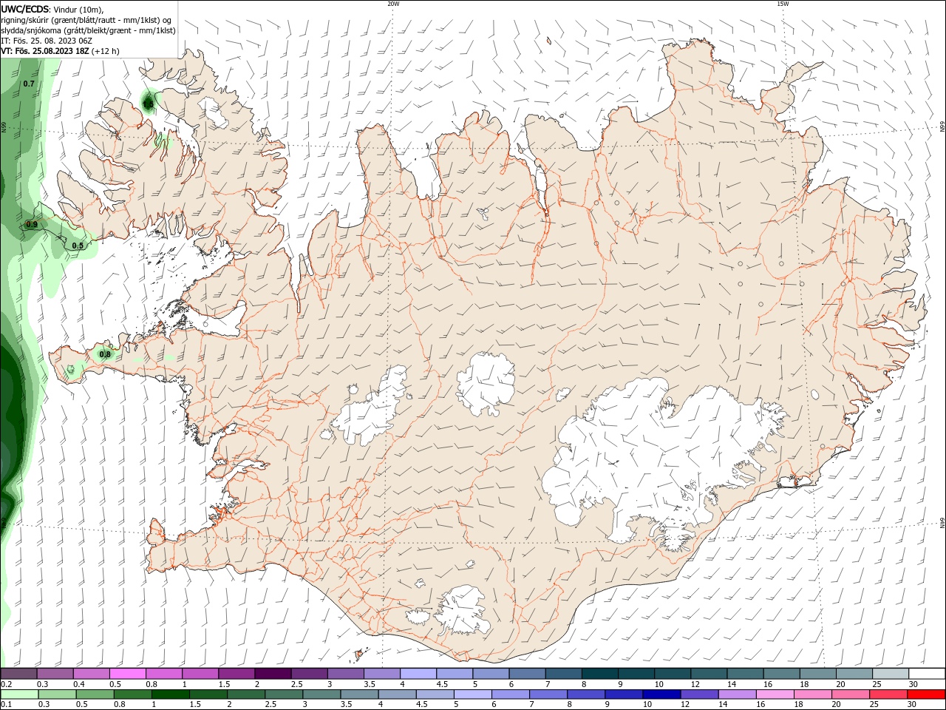Click the 15W longitude label
946x710 pixels.
tap(782, 3)
